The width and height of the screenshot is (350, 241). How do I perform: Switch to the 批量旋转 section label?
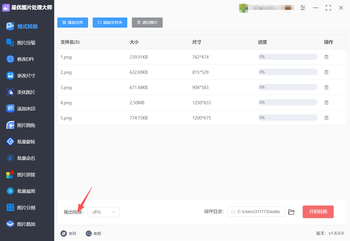pos(26,142)
